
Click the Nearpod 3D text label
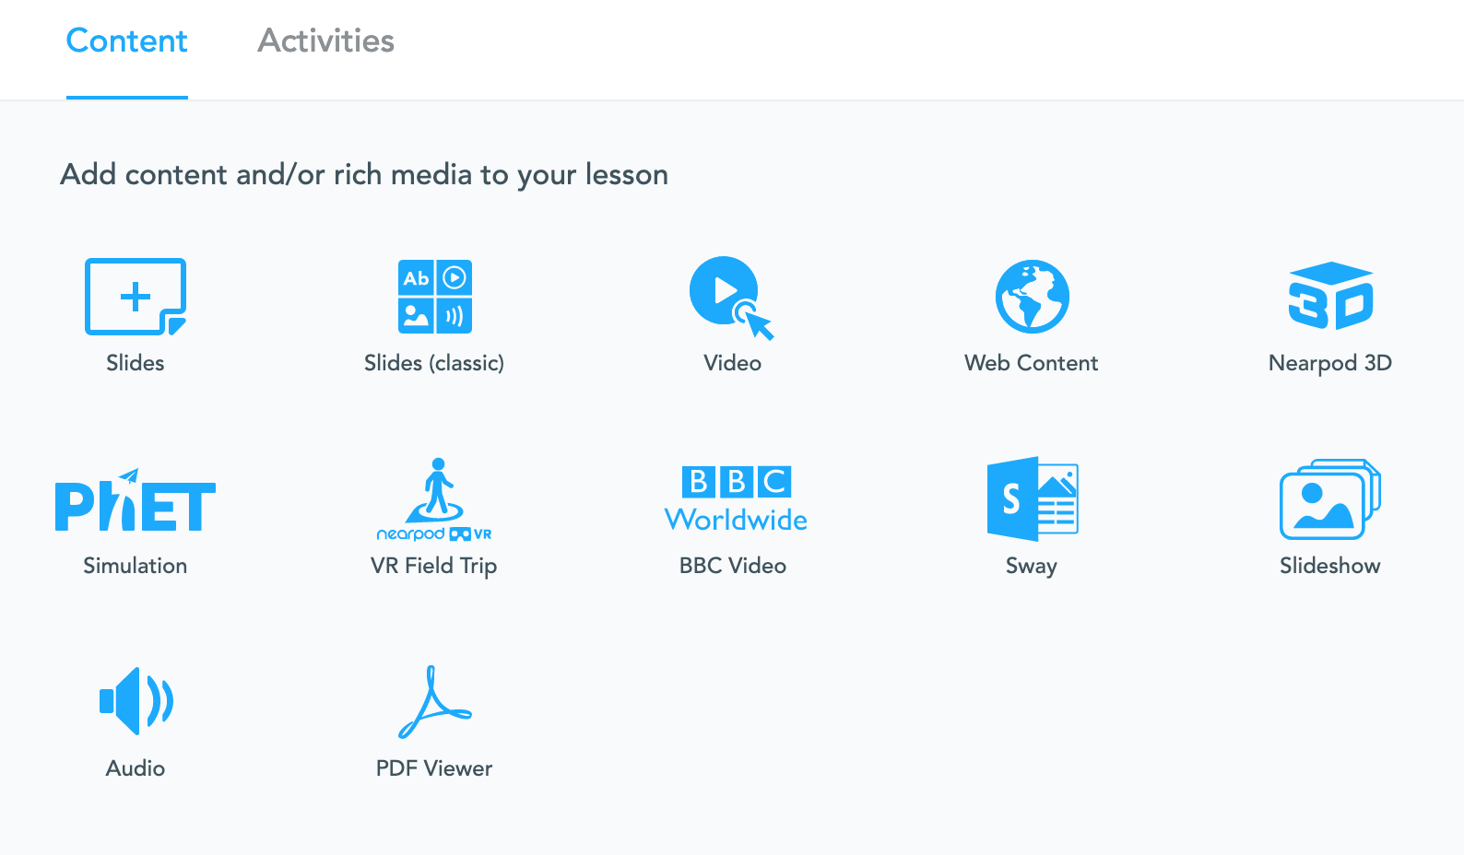pyautogui.click(x=1330, y=363)
